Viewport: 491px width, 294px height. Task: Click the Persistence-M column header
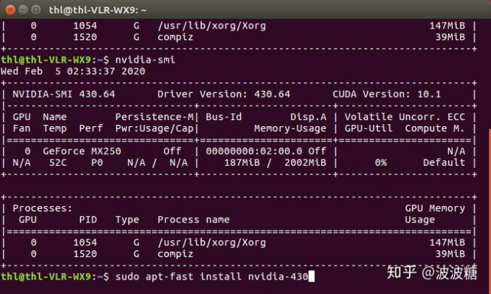click(155, 117)
